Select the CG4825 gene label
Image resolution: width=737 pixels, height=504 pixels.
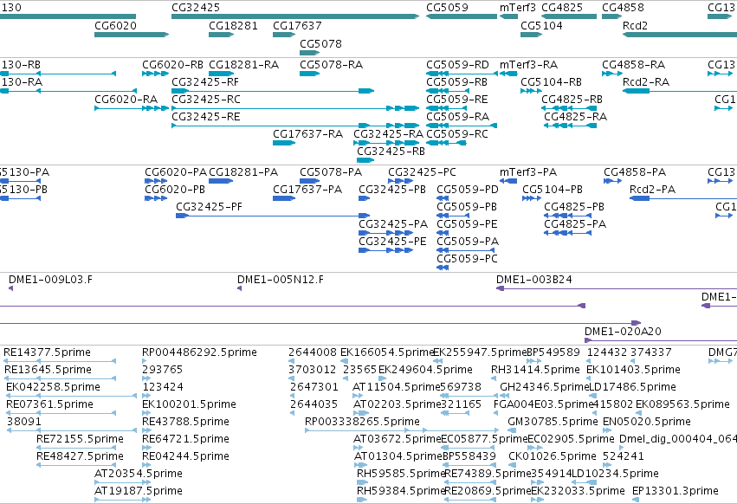pyautogui.click(x=562, y=8)
